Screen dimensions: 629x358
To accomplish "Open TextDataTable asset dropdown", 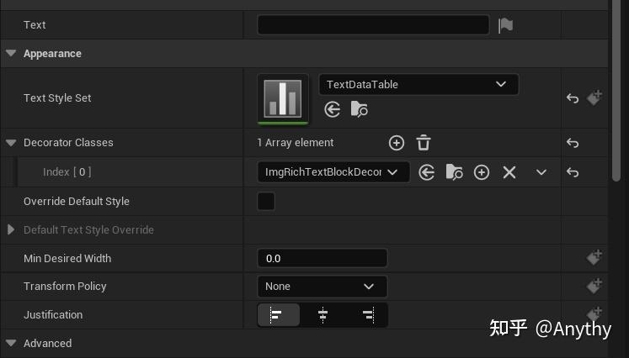I will pyautogui.click(x=418, y=85).
